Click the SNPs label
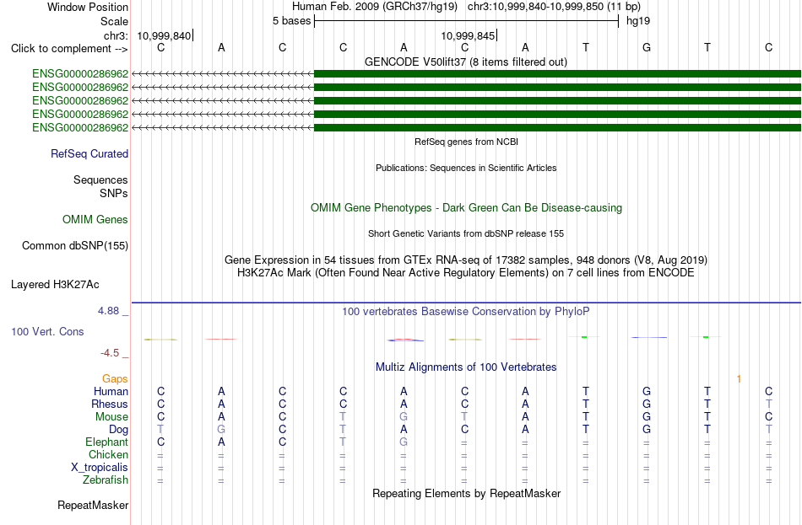802x525 pixels. (x=114, y=194)
